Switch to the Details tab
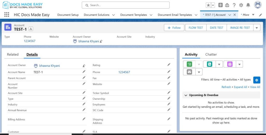 [x=32, y=54]
